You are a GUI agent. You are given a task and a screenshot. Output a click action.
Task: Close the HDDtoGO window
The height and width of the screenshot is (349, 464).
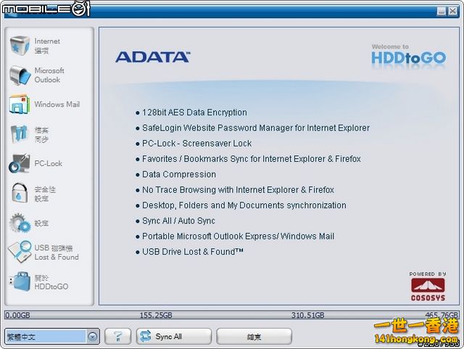[x=452, y=11]
